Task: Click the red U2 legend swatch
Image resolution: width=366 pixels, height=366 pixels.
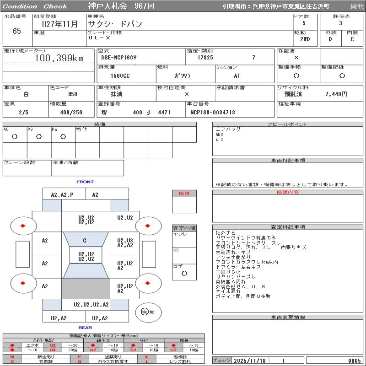Action: point(52,345)
